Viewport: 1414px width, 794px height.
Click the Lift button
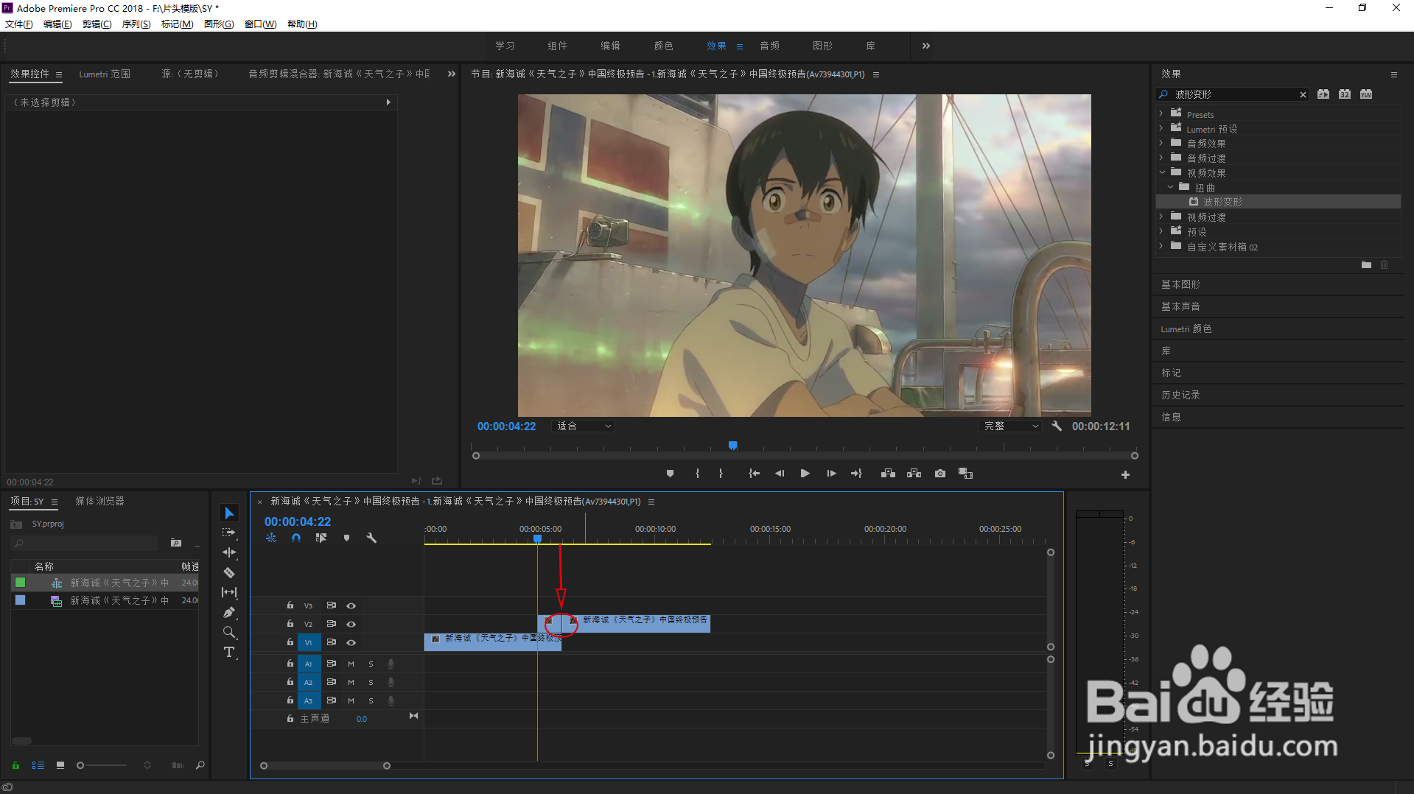888,474
